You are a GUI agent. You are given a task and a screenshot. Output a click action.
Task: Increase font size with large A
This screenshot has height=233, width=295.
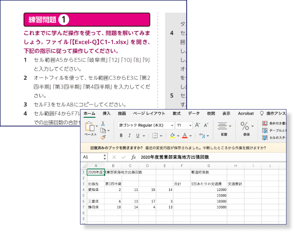(197, 125)
